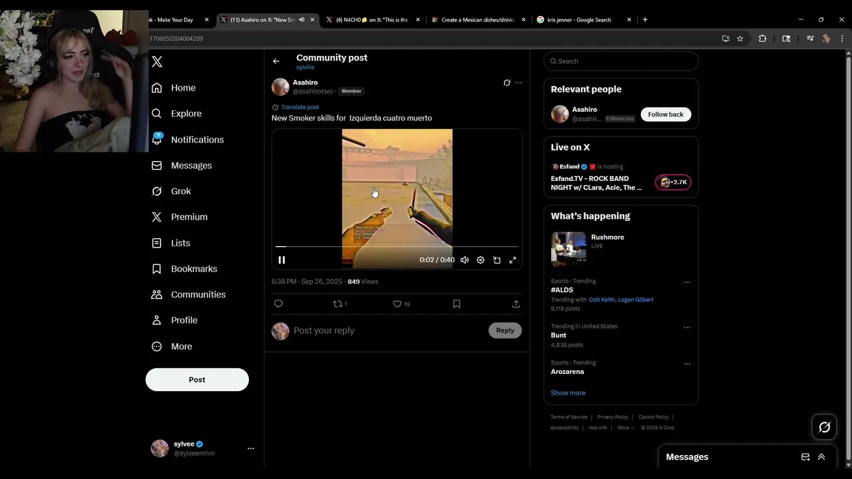Open the #ALDS trend
This screenshot has height=479, width=852.
[x=562, y=290]
